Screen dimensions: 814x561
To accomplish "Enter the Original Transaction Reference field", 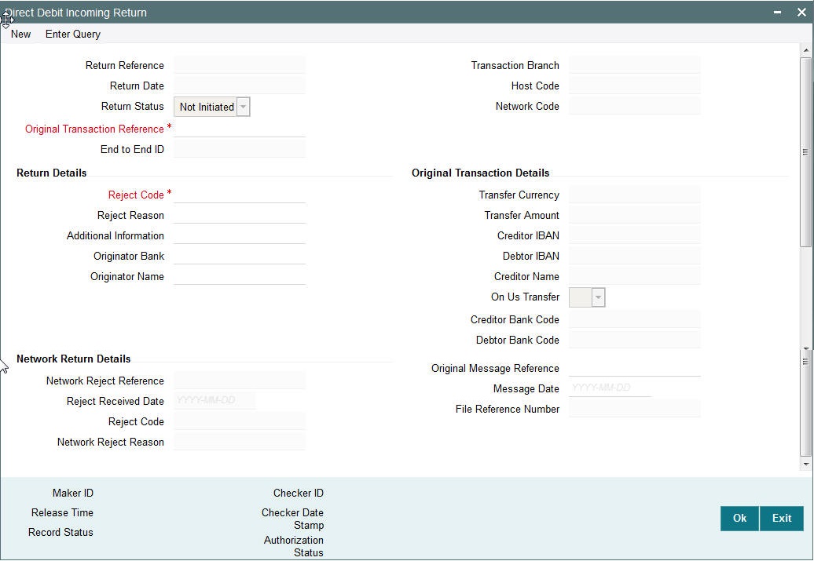I will click(240, 128).
